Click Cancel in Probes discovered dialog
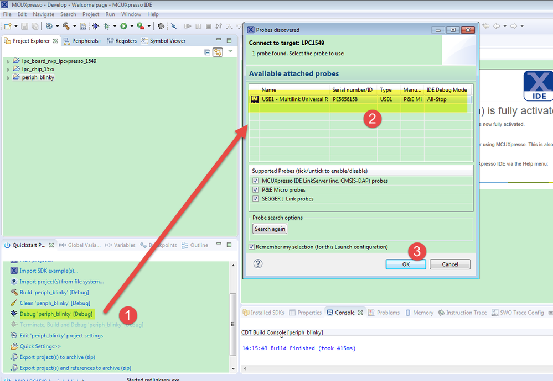The height and width of the screenshot is (381, 553). tap(450, 264)
